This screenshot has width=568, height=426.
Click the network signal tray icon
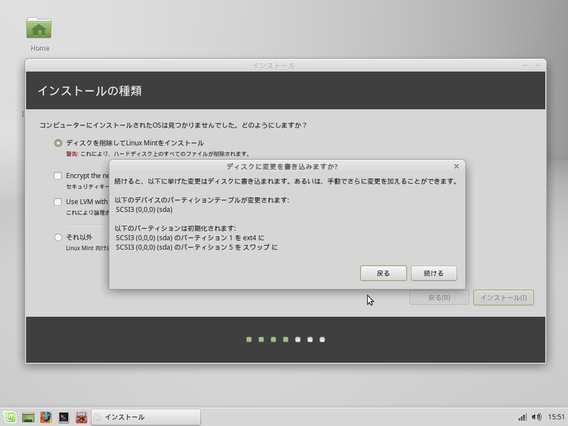(522, 417)
